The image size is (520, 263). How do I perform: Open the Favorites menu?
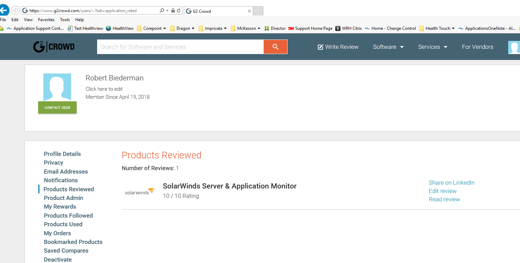[x=46, y=20]
